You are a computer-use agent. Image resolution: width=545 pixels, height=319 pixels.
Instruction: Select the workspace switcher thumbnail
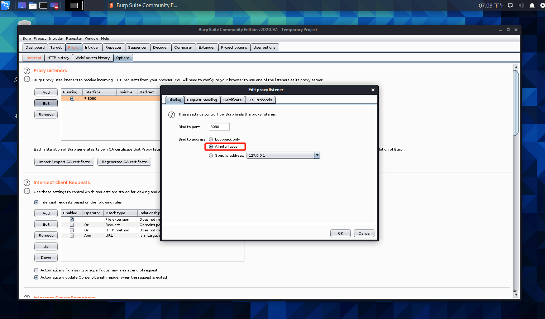click(74, 5)
